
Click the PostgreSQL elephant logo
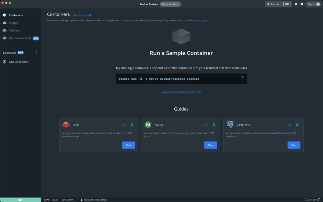(230, 125)
